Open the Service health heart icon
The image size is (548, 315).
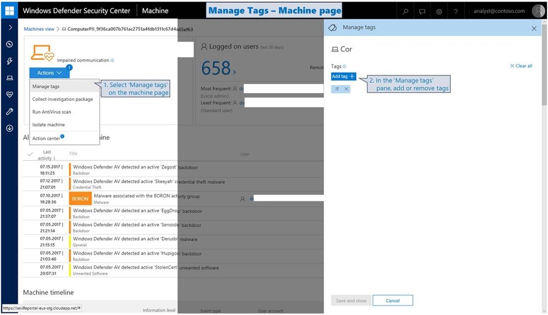10,94
